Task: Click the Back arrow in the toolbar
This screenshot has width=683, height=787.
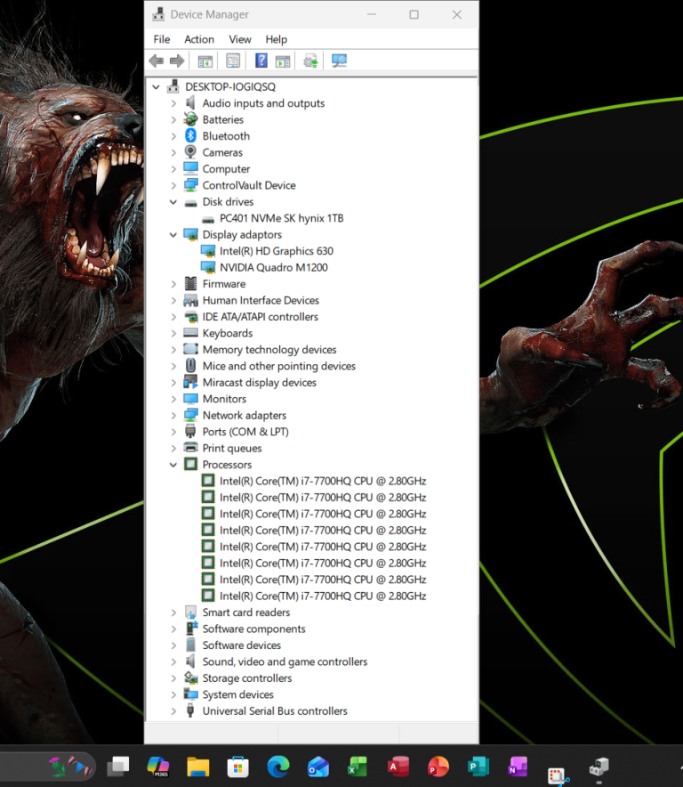Action: pyautogui.click(x=157, y=61)
